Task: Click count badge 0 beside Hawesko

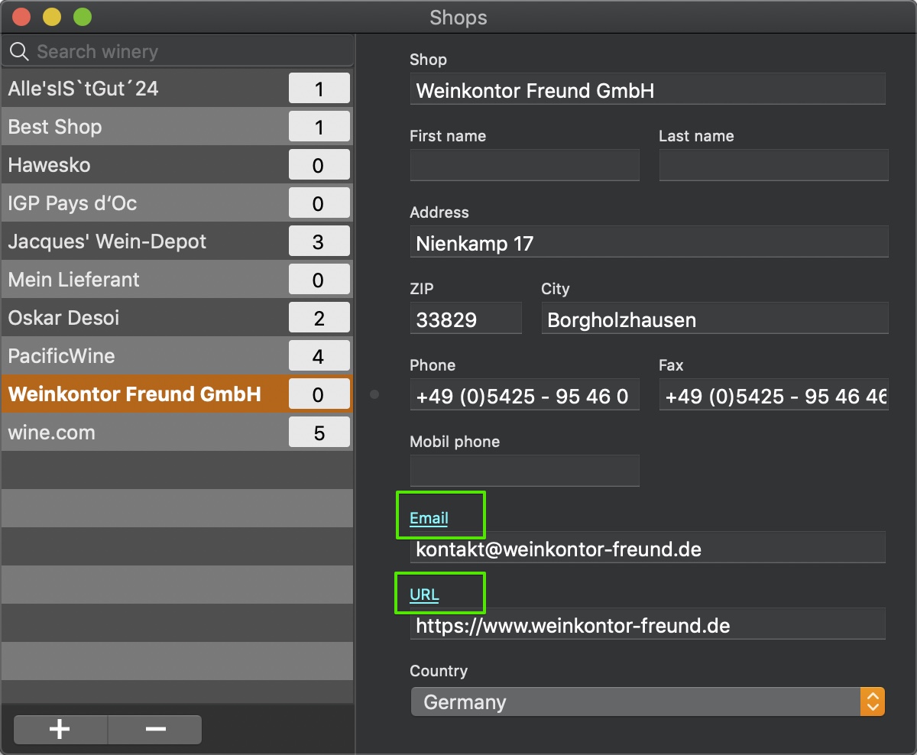Action: click(319, 165)
